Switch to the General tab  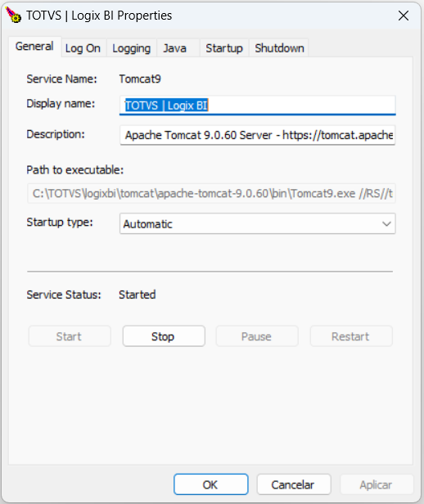34,47
